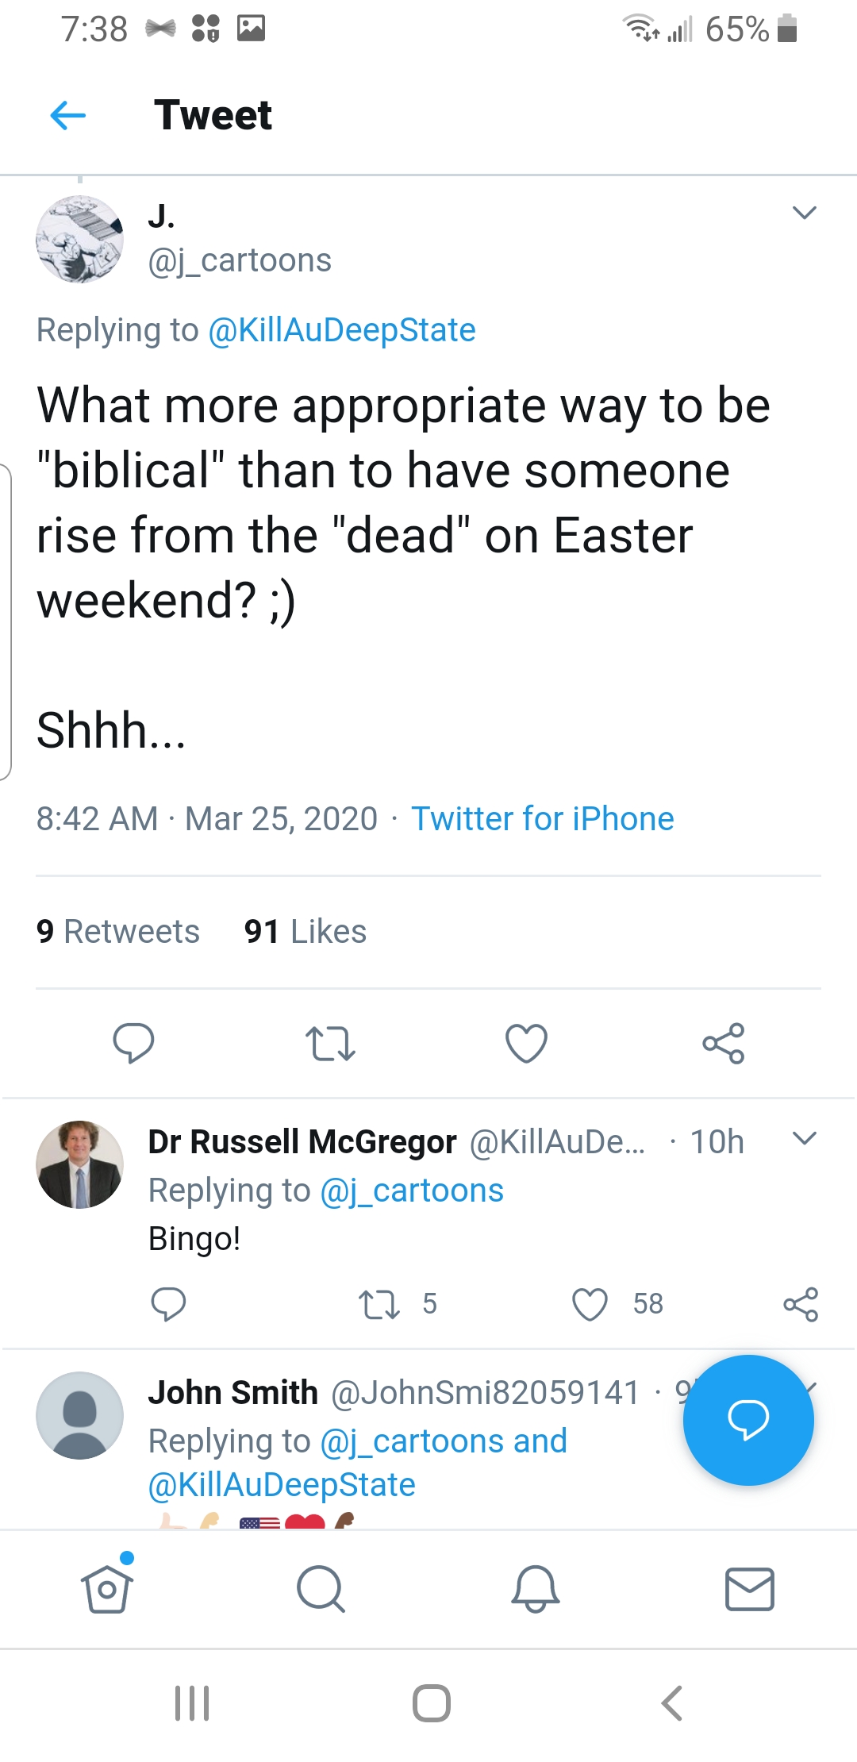This screenshot has width=857, height=1762.
Task: Open the Notifications bell tab
Action: tap(536, 1589)
